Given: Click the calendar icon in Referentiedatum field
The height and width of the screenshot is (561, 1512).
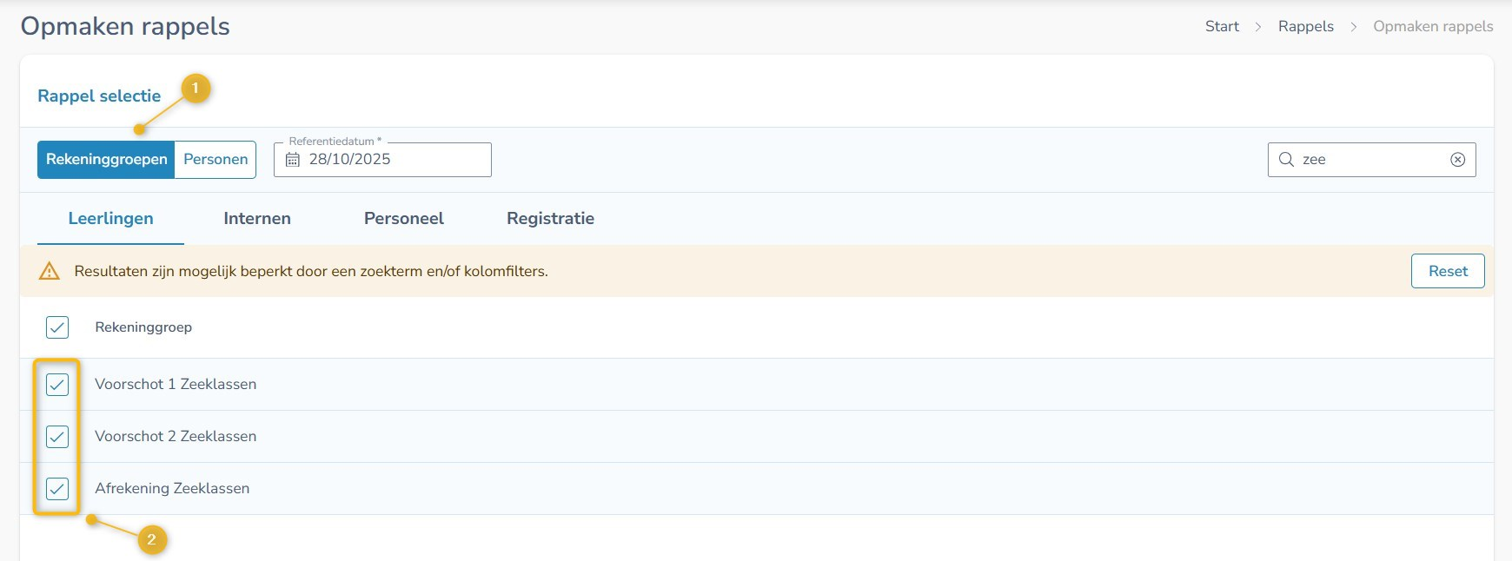Looking at the screenshot, I should 293,160.
